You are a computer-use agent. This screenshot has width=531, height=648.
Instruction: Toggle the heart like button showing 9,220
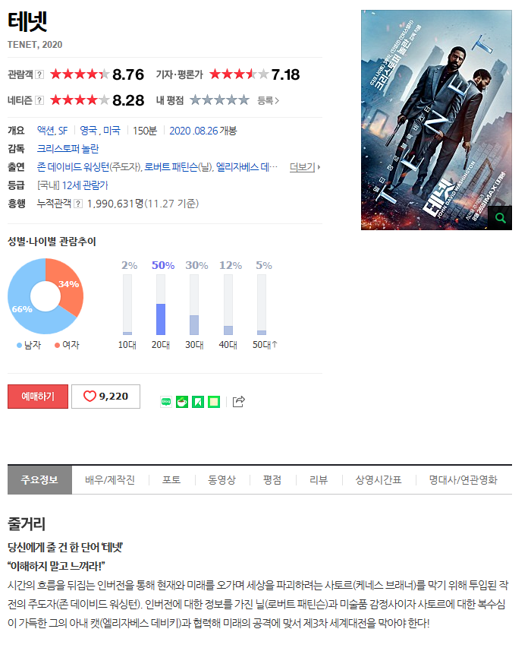click(105, 397)
